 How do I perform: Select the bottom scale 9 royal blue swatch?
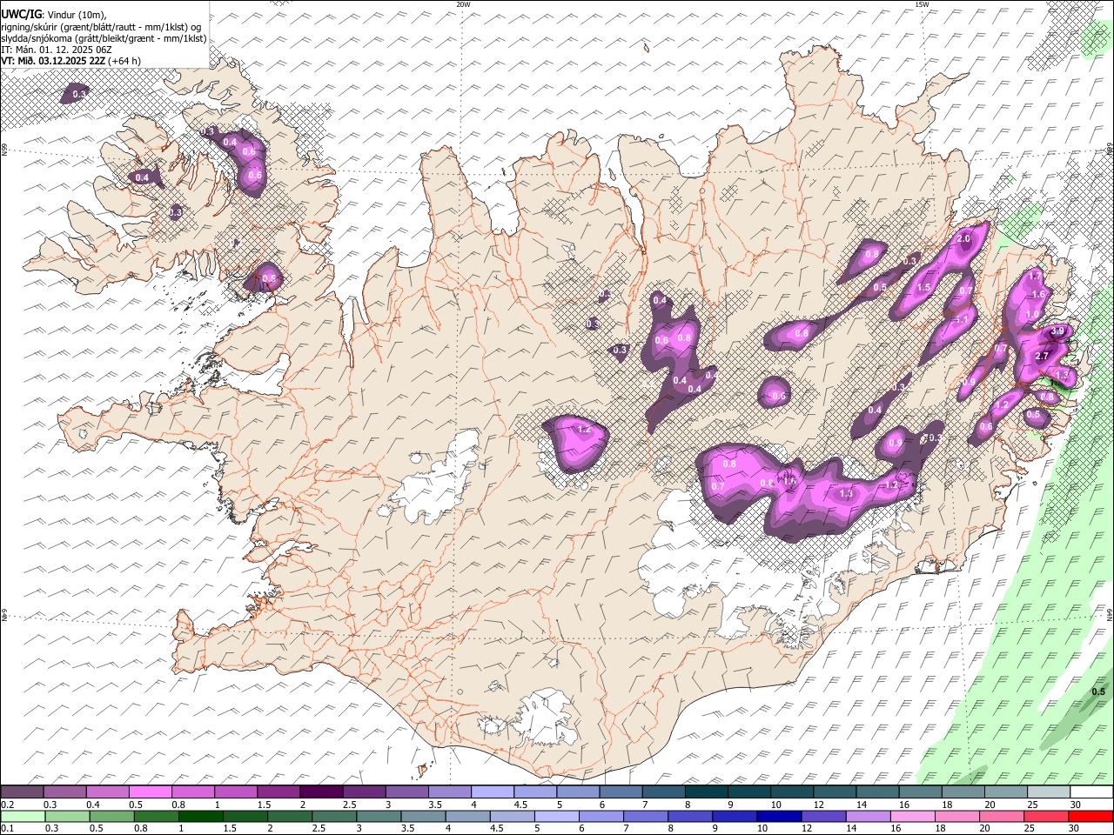pos(734,816)
